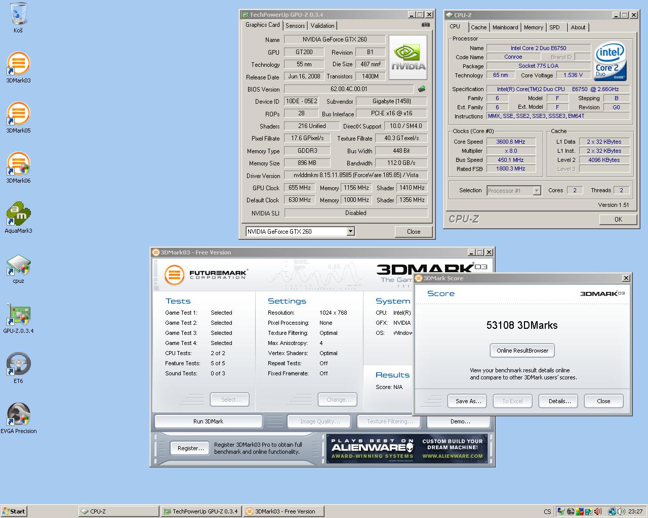Screen dimensions: 648x518
Task: Close the 3DMark Score dialog with X
Action: point(626,278)
